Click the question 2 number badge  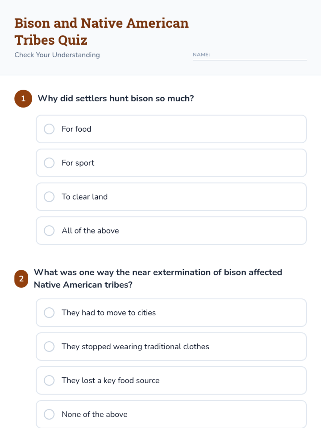tap(21, 279)
